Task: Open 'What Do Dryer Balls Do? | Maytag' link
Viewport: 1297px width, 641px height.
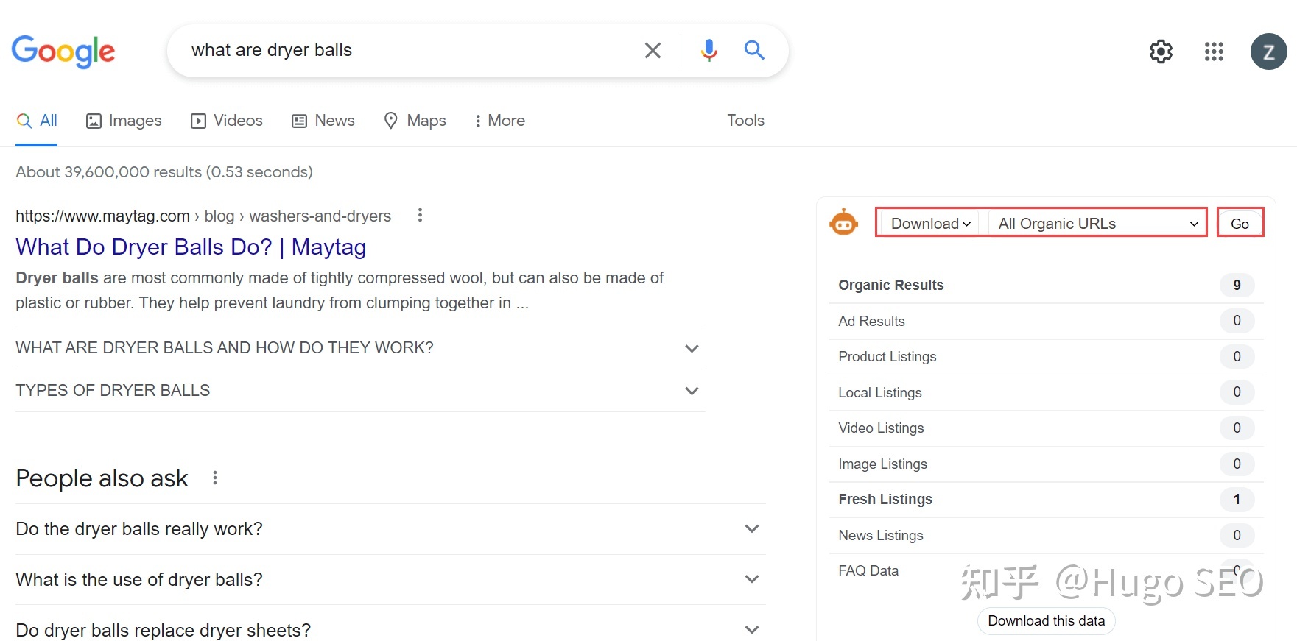Action: pyautogui.click(x=191, y=247)
